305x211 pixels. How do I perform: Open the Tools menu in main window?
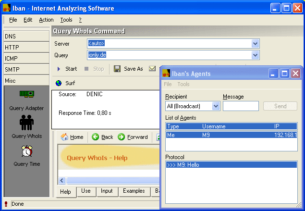click(x=66, y=20)
